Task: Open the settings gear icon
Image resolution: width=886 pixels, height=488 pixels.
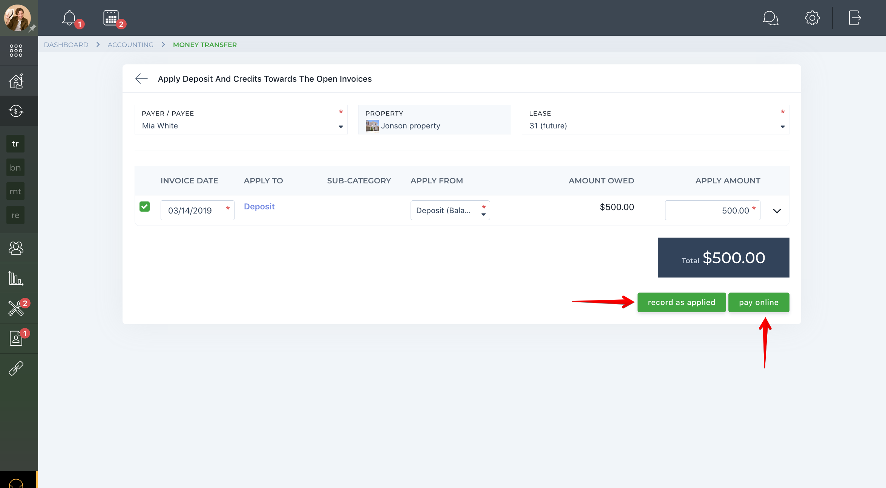Action: coord(812,18)
